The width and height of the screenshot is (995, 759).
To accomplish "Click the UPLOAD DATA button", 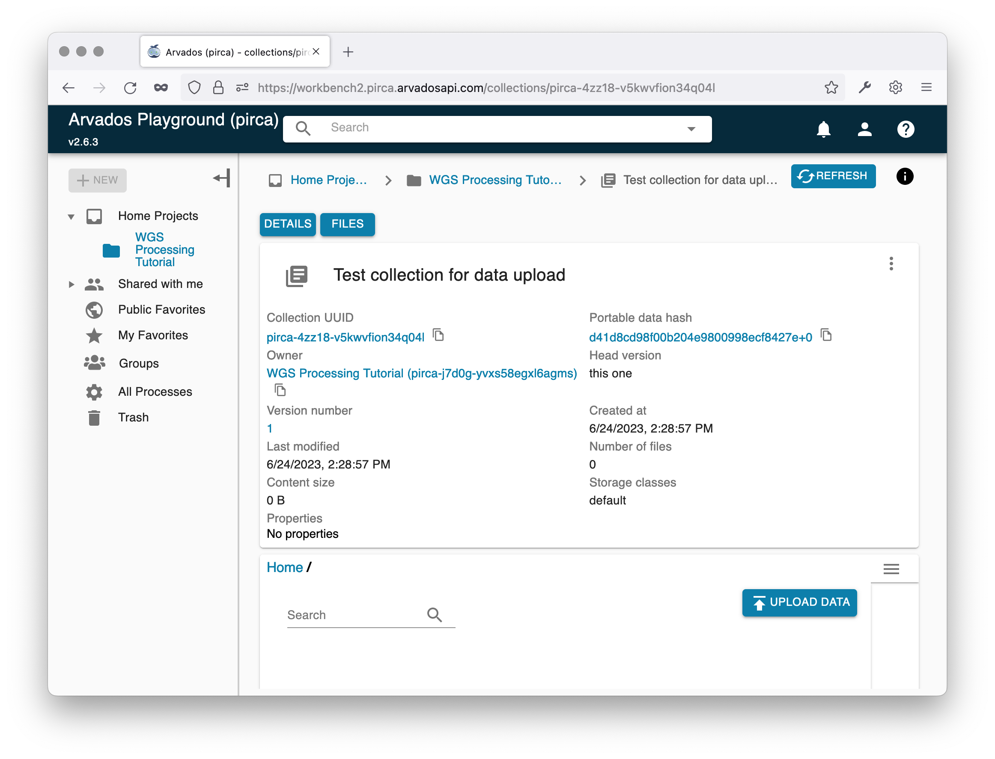I will click(799, 602).
